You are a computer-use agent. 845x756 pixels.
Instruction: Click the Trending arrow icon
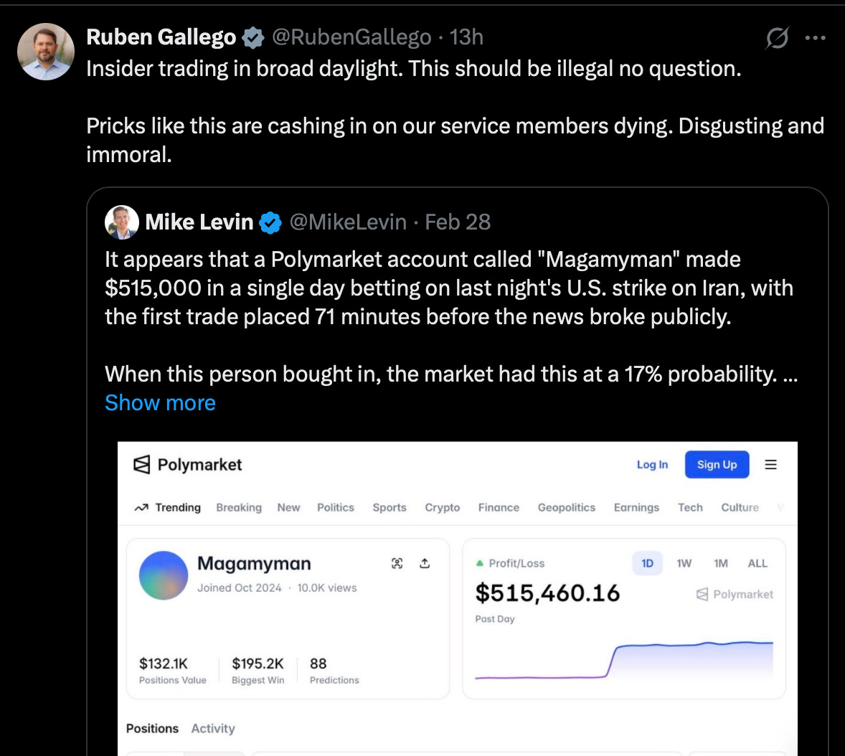click(141, 508)
